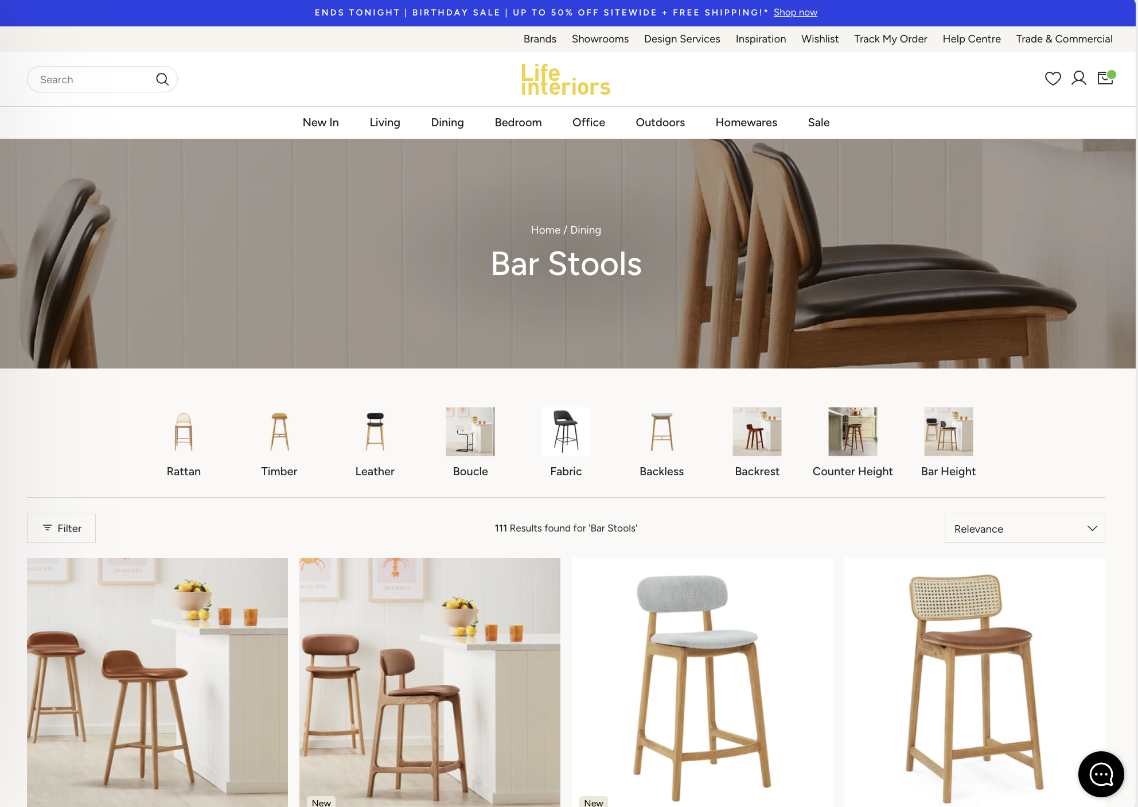Select the Leather stool category icon
The image size is (1138, 807).
375,432
